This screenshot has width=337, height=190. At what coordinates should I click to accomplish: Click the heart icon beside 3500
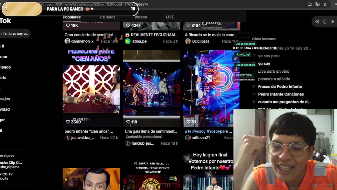coord(68,122)
